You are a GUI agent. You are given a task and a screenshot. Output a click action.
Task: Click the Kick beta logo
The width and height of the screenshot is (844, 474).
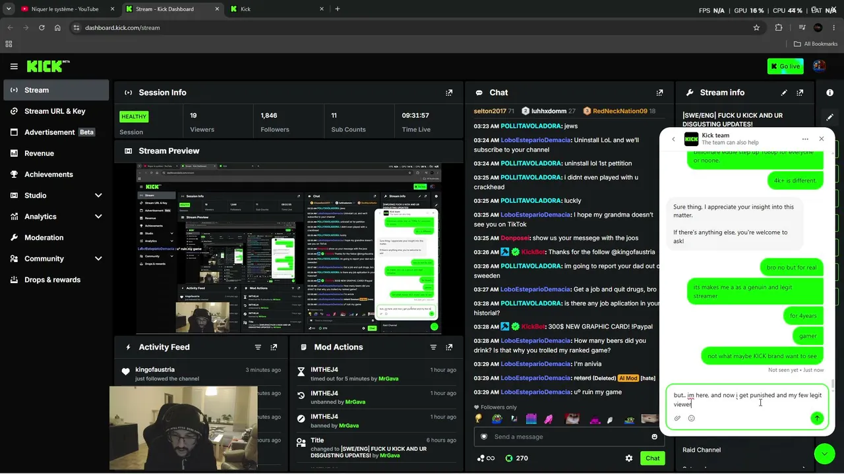[48, 66]
